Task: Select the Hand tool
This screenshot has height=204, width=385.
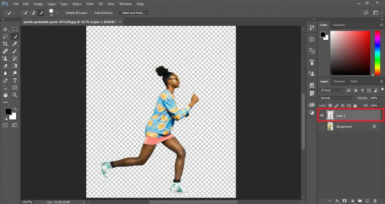Action: [x=5, y=95]
